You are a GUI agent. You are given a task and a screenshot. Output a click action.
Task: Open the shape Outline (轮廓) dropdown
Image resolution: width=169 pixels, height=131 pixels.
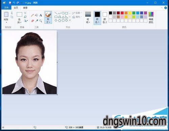(x=77, y=13)
